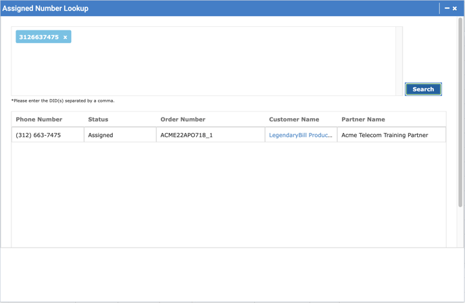Select the (312) 663-7475 phone number cell
The image size is (465, 303).
(39, 135)
